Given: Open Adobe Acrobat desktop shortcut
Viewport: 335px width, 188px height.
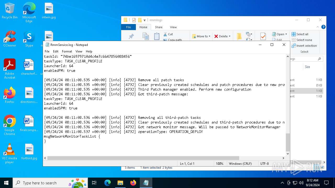Looking at the screenshot, I should 10,69.
